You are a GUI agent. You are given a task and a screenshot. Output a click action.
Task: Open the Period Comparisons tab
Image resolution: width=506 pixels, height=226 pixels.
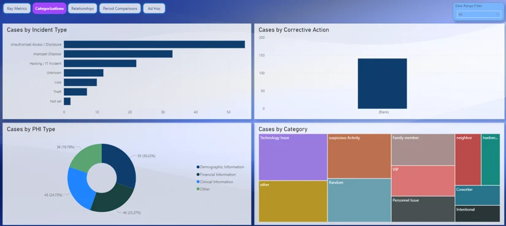click(120, 9)
